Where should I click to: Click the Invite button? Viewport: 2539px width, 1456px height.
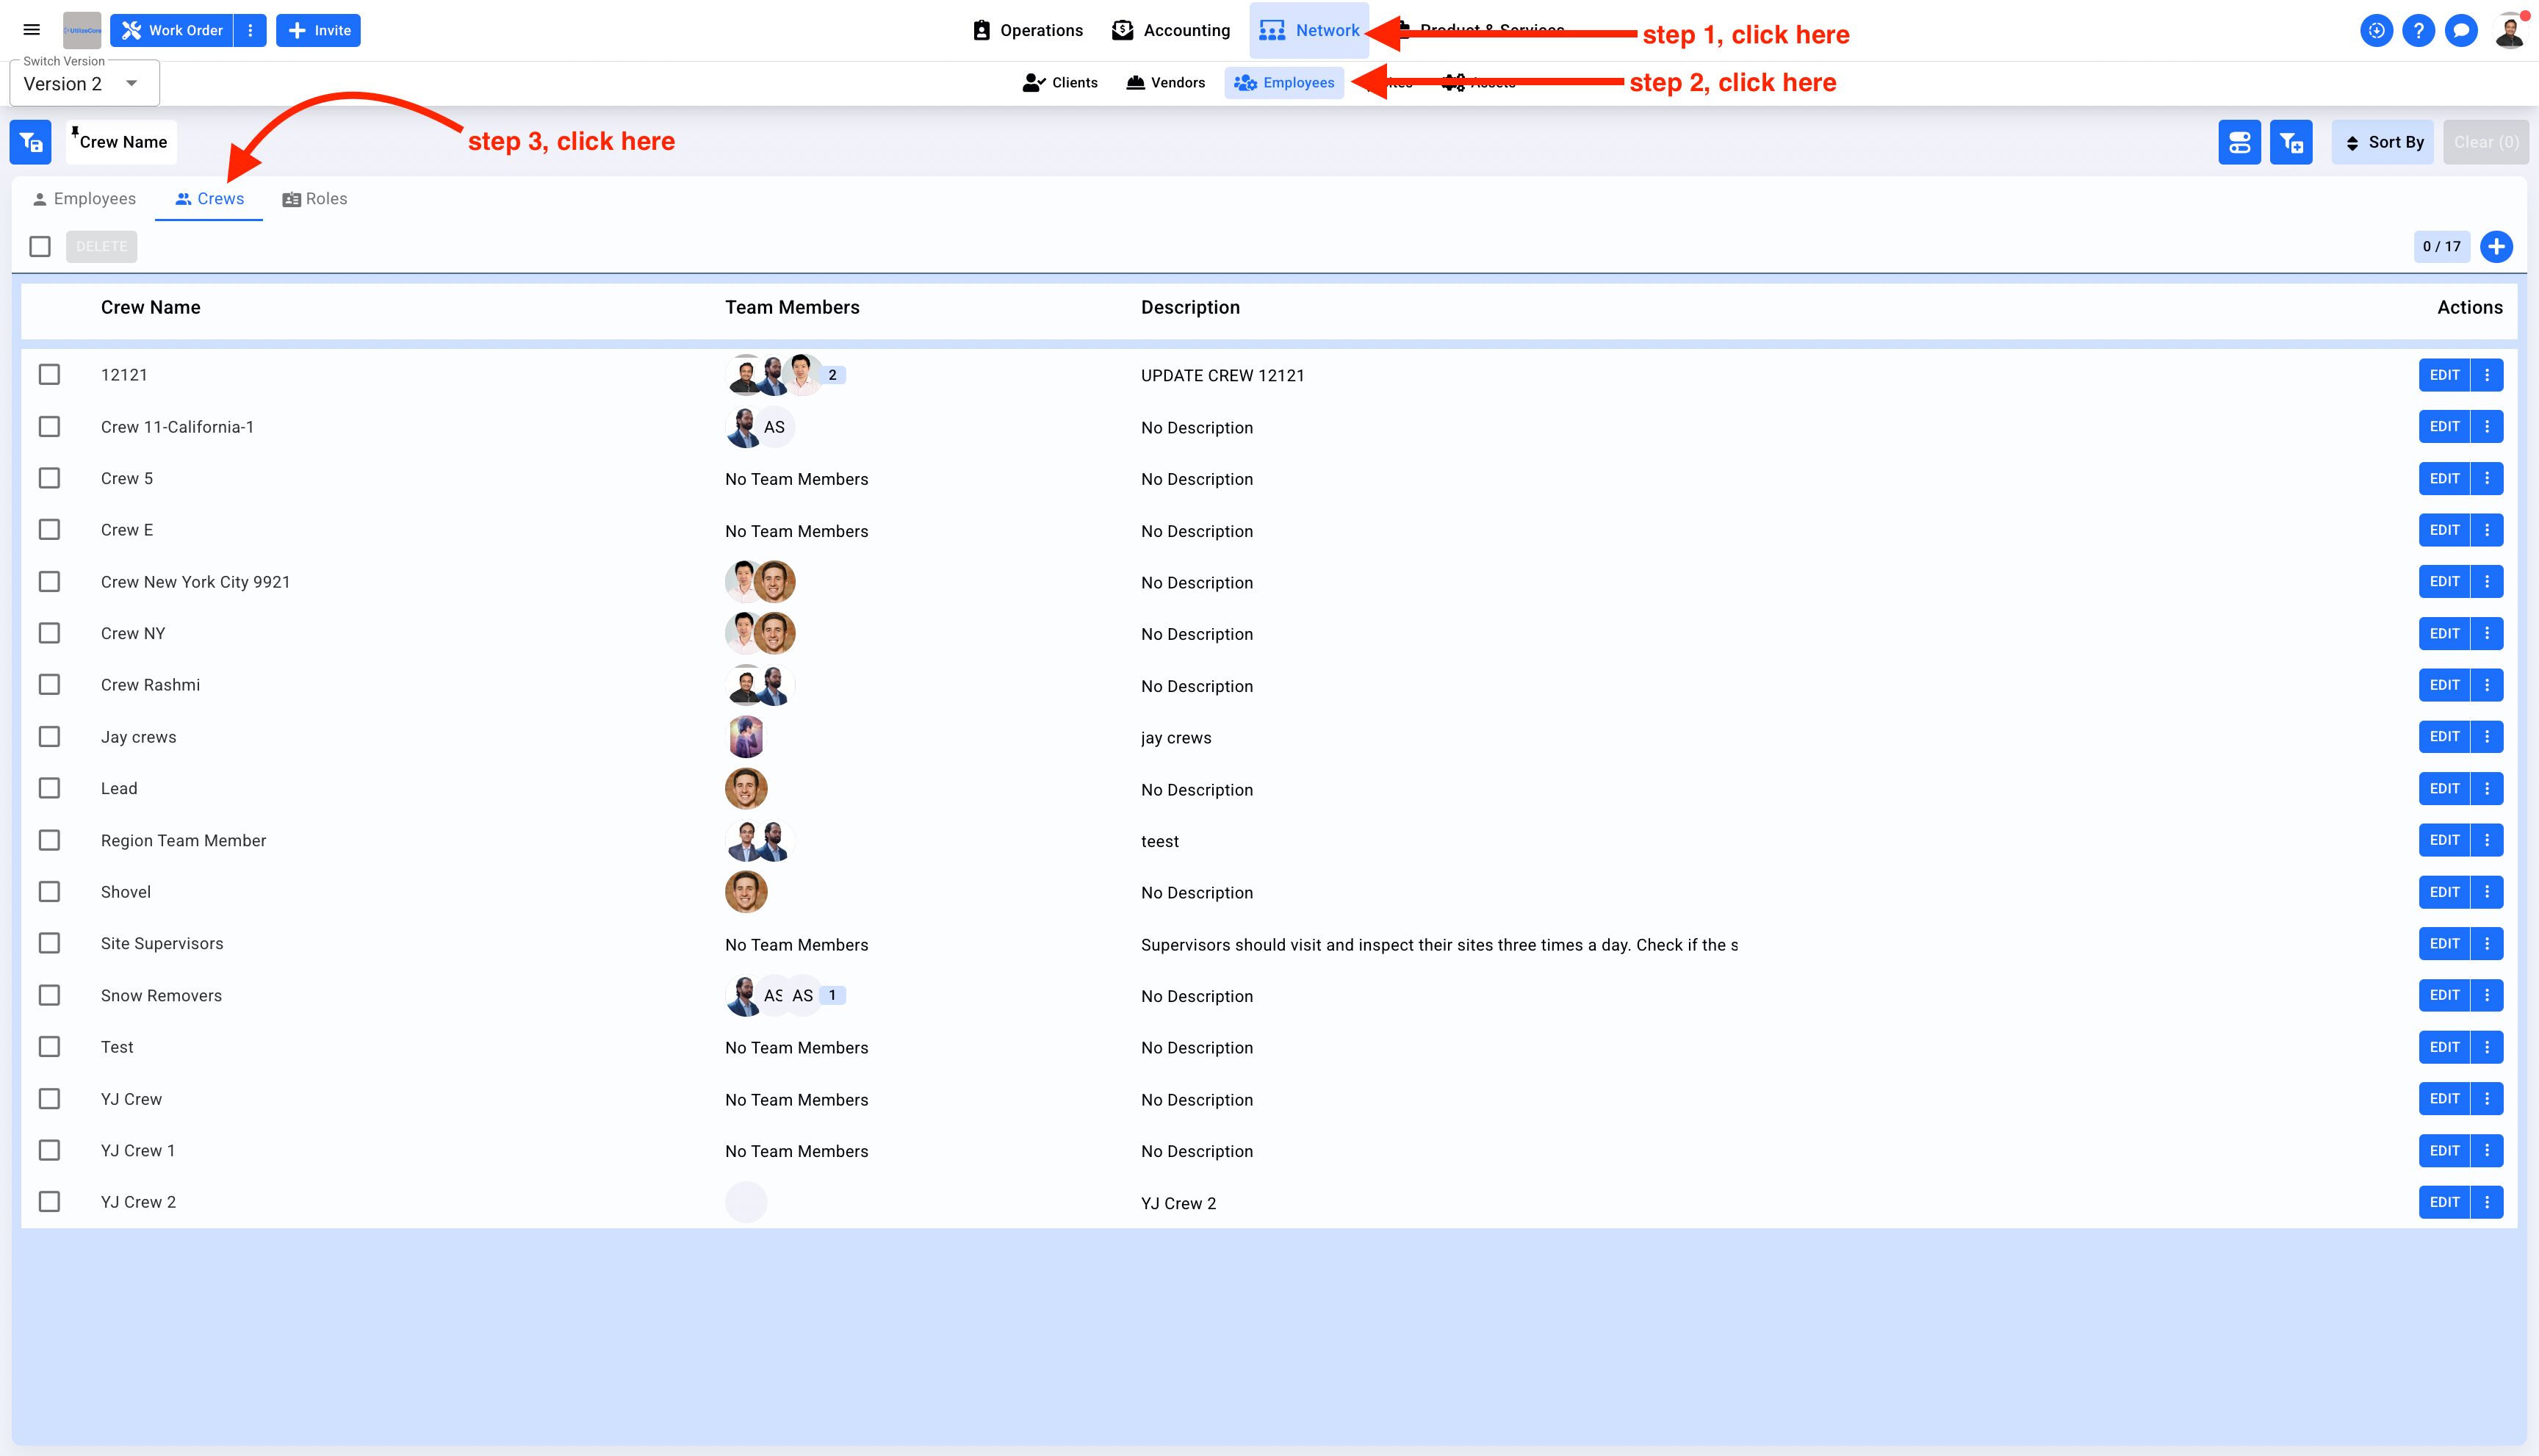coord(319,30)
